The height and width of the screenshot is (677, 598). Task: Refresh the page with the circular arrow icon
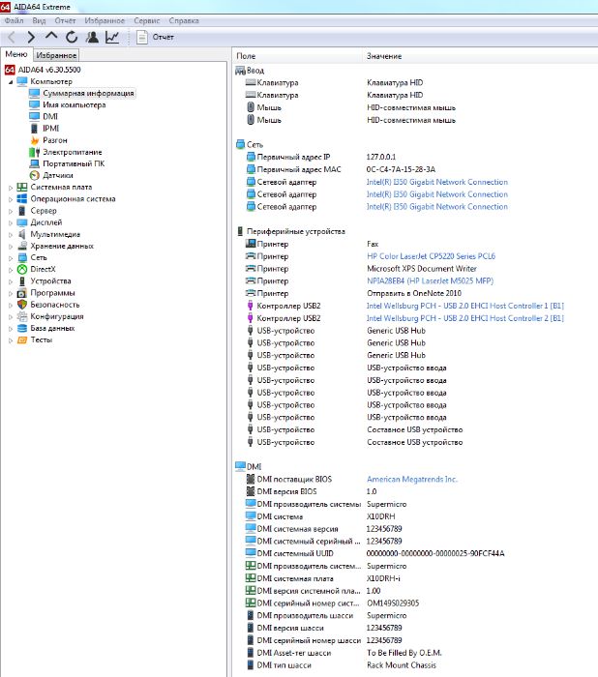(x=72, y=37)
